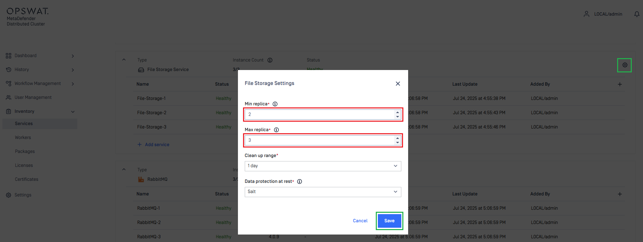Screen dimensions: 643x242
Task: Open the Clean up range dropdown
Action: [x=323, y=166]
